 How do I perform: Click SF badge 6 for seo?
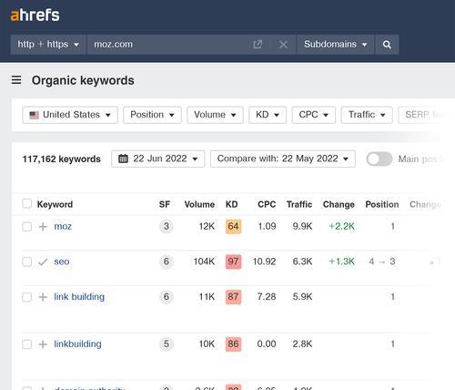(167, 262)
